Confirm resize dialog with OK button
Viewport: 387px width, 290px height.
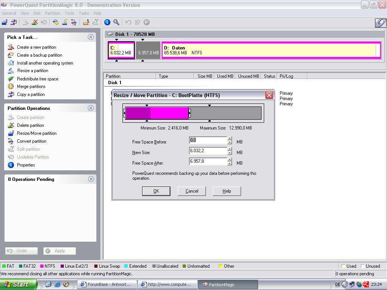(156, 191)
